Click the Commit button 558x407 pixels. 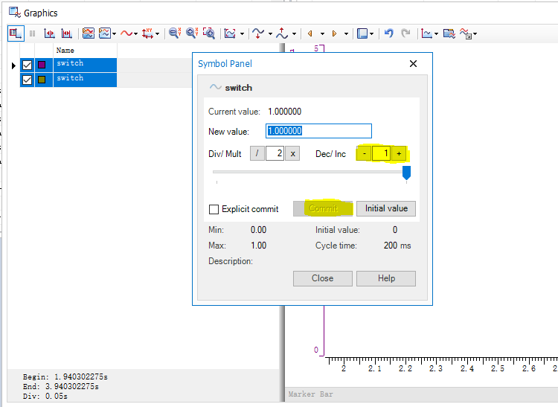coord(323,208)
